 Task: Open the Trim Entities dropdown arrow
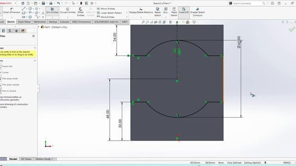52,18
